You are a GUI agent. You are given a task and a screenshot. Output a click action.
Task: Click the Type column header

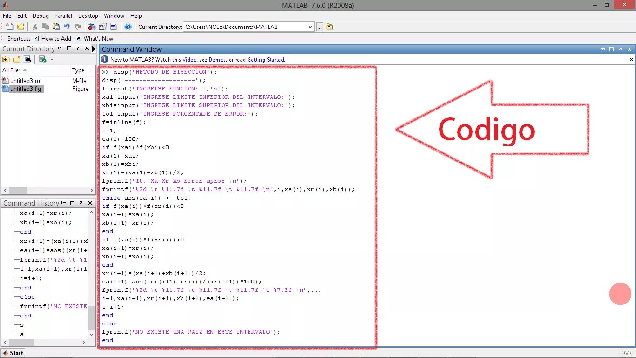pyautogui.click(x=83, y=70)
